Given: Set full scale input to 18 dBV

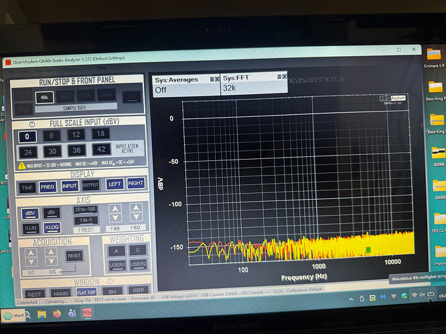Looking at the screenshot, I should click(100, 134).
